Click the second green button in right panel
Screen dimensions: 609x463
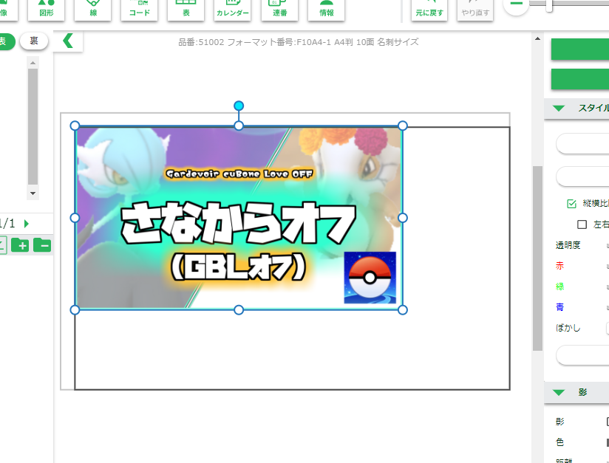point(580,79)
